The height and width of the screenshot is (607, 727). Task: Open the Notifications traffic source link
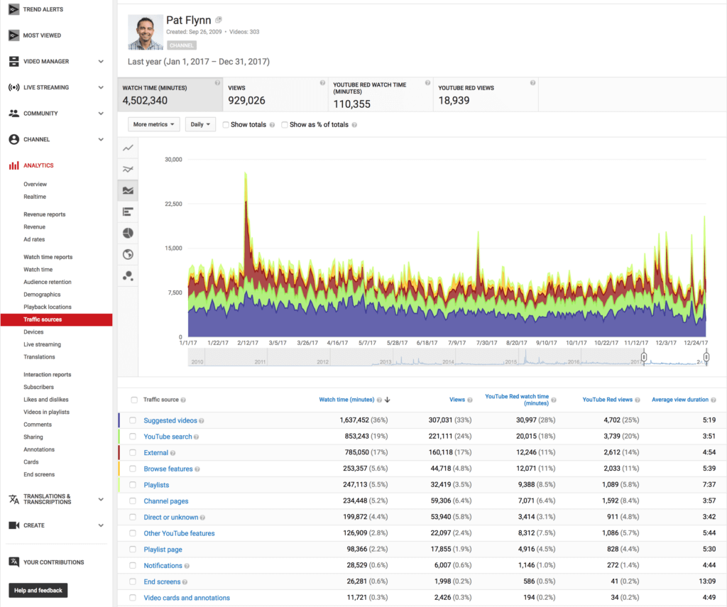click(x=163, y=565)
